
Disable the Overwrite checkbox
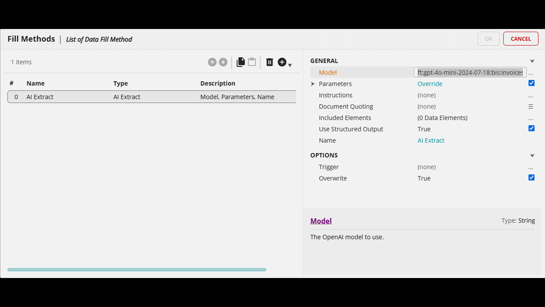point(531,177)
